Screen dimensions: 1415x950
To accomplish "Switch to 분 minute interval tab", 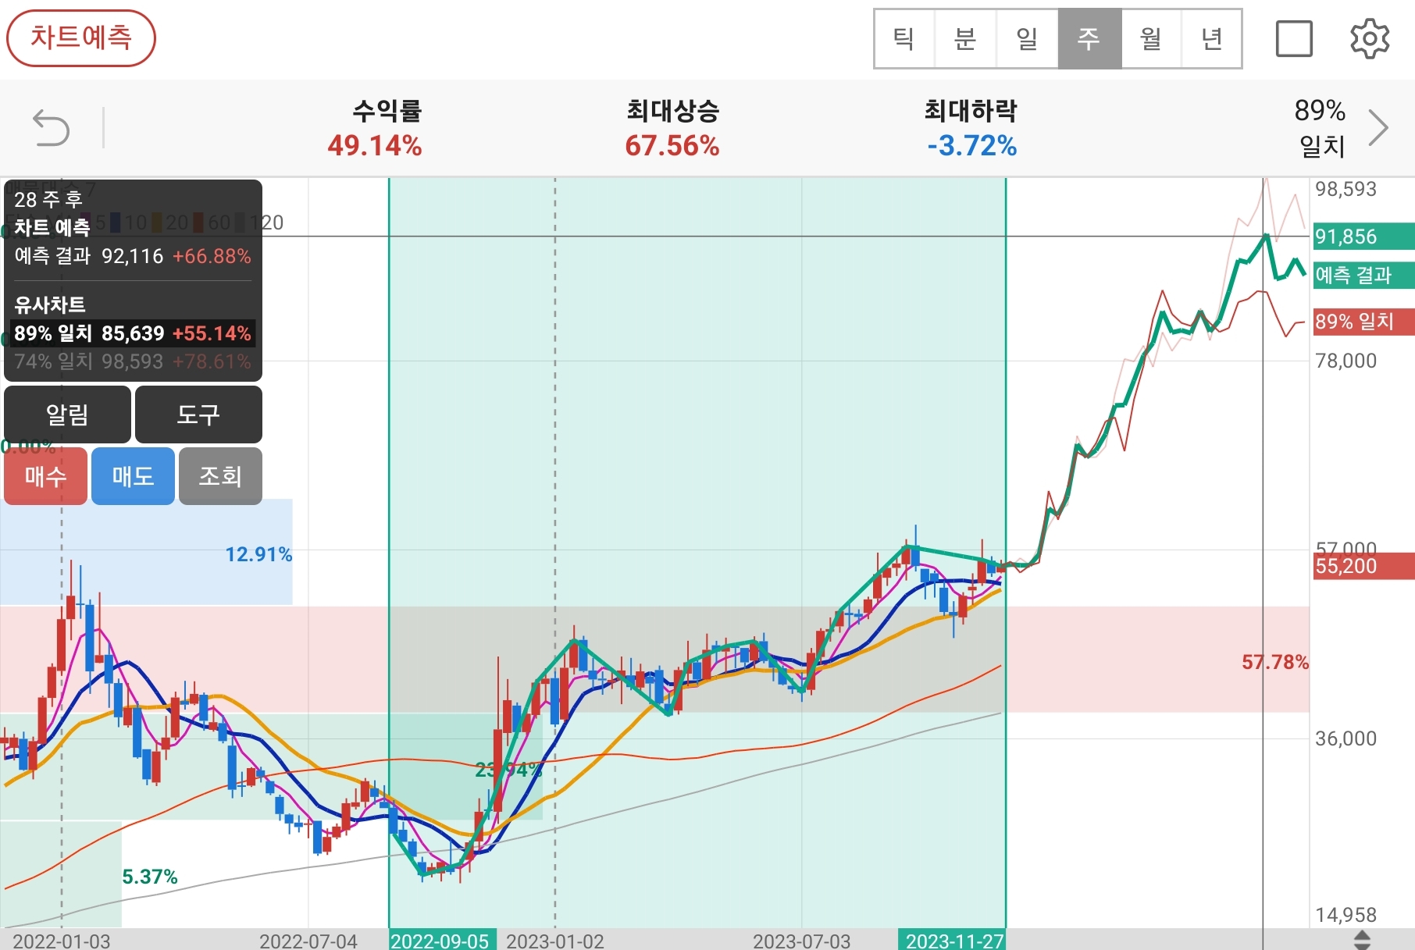I will tap(965, 39).
